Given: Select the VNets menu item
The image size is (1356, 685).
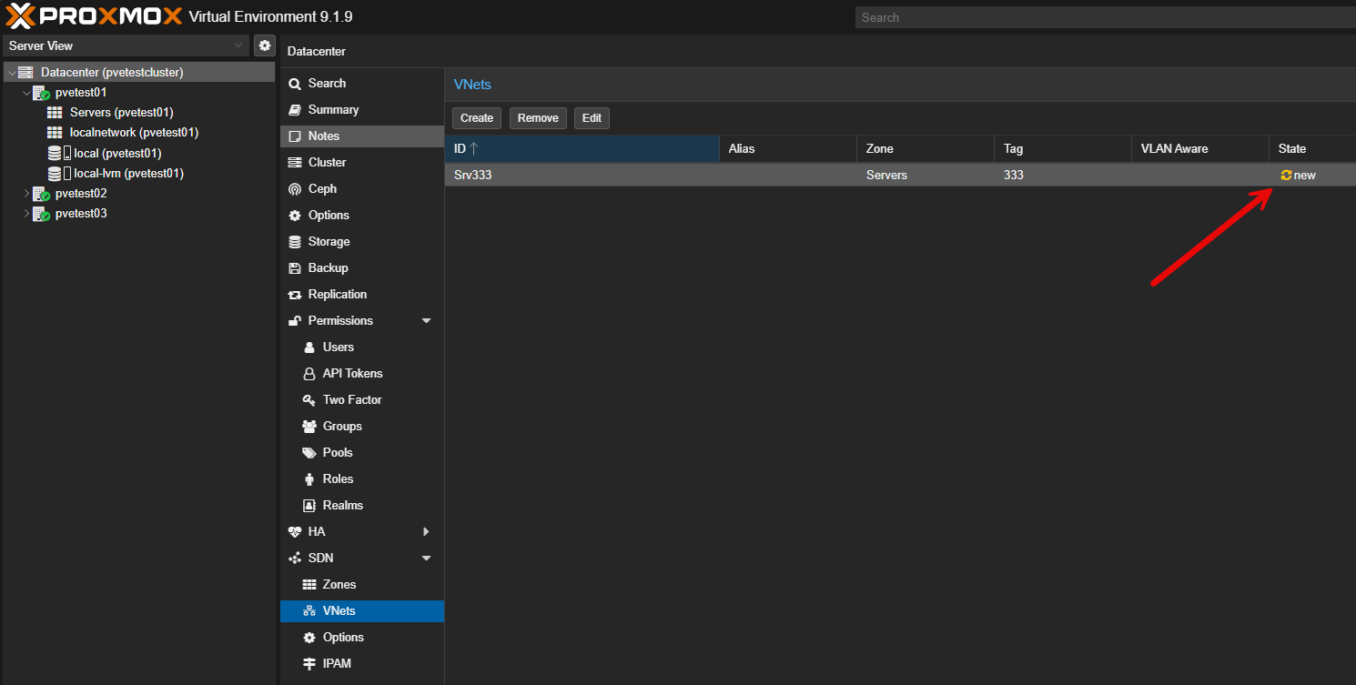Looking at the screenshot, I should [362, 611].
